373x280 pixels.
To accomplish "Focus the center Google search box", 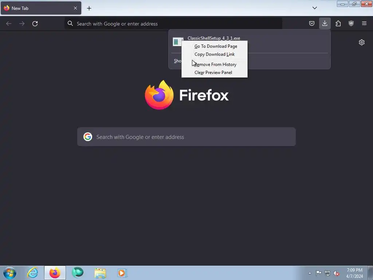I will click(x=186, y=137).
